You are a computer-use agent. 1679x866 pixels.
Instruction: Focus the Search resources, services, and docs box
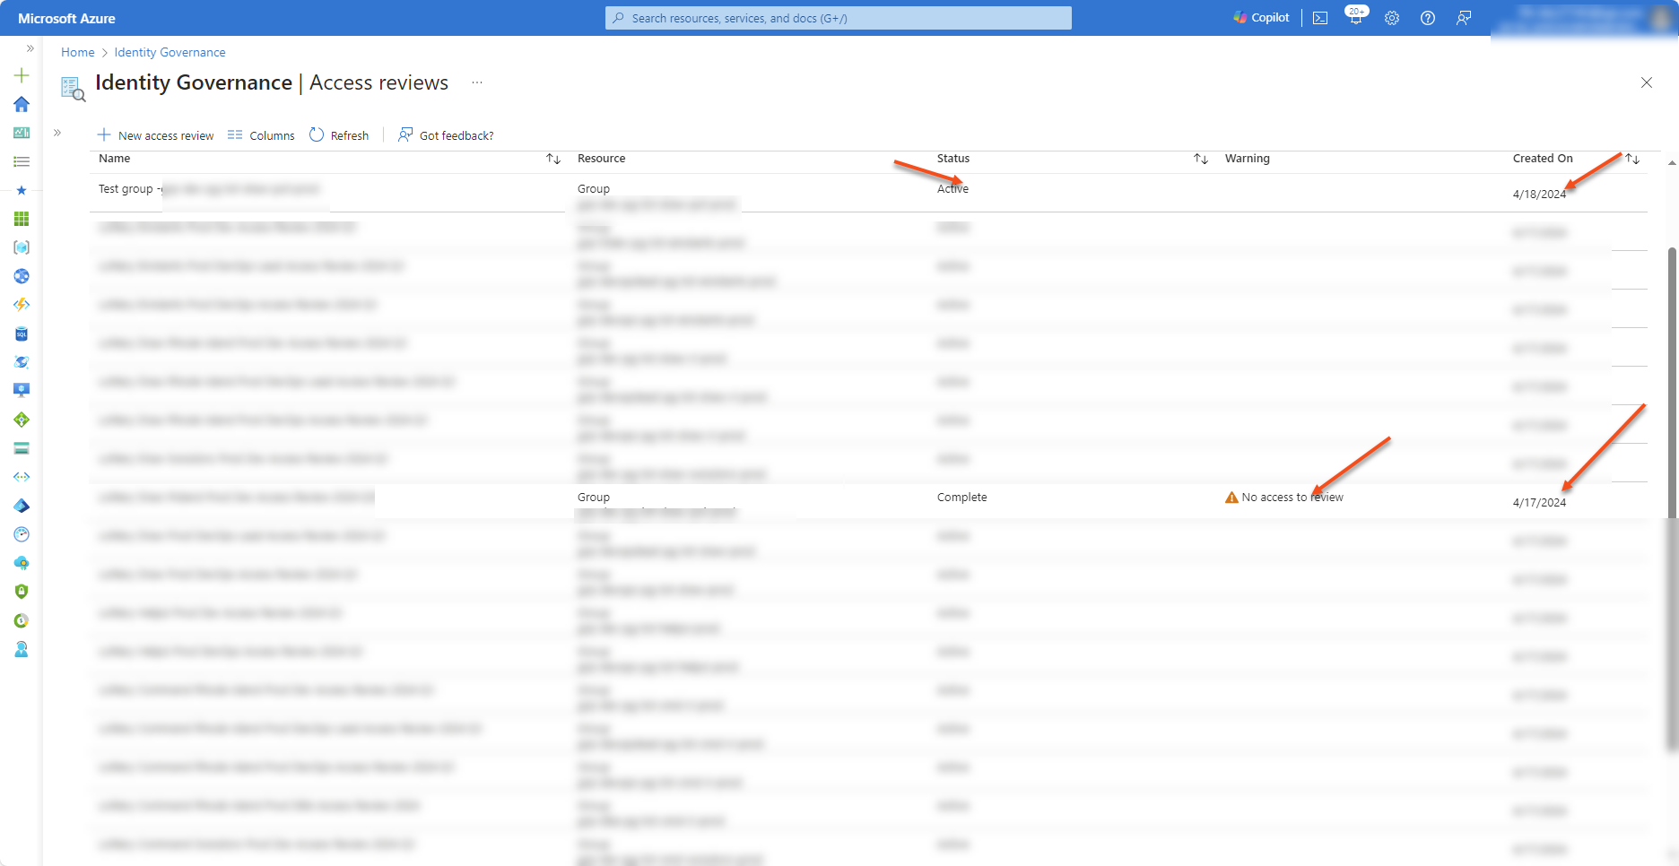839,18
